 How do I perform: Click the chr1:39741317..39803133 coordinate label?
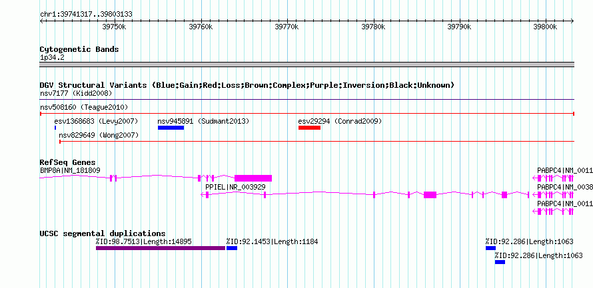[86, 15]
